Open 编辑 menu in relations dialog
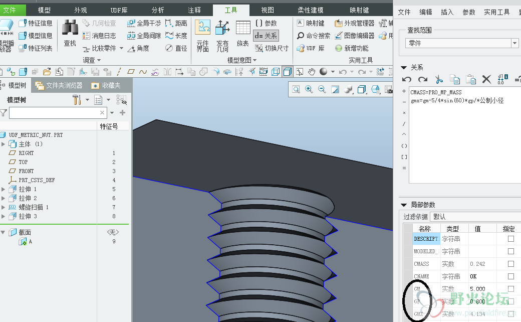 (426, 13)
